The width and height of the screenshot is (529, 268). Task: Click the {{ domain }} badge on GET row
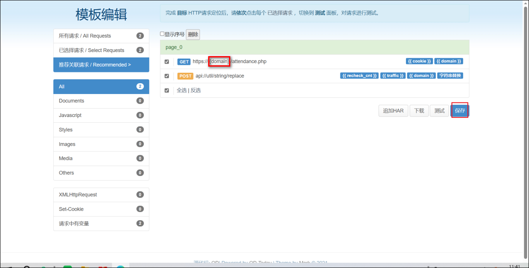[x=448, y=61]
